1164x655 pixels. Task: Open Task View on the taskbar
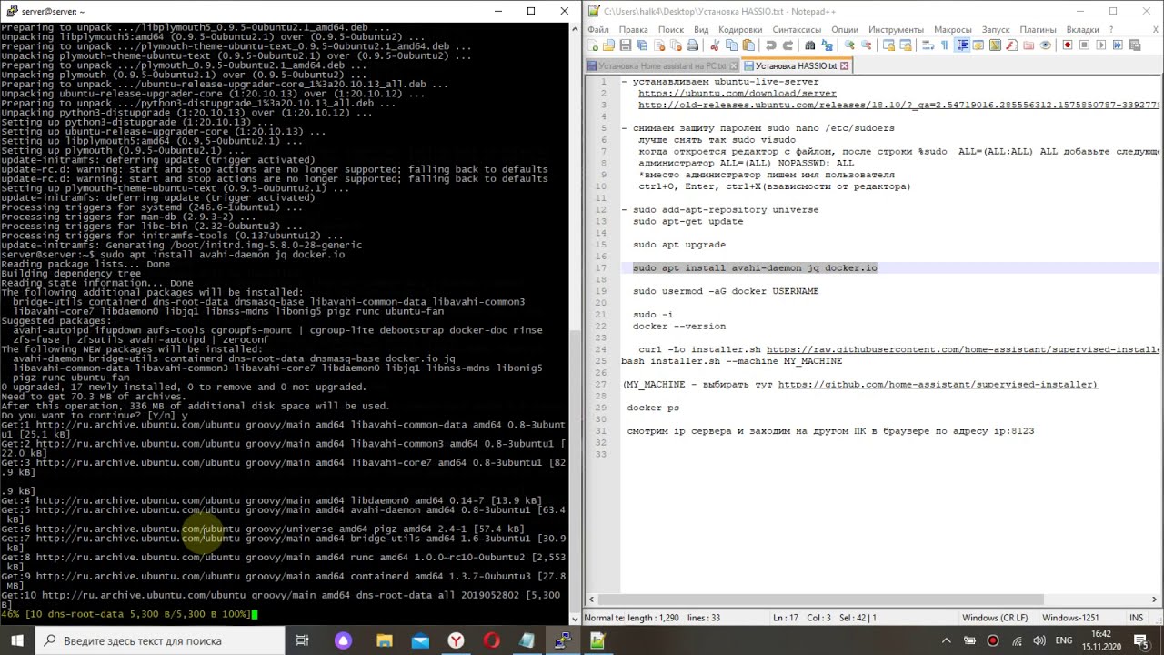pyautogui.click(x=303, y=640)
